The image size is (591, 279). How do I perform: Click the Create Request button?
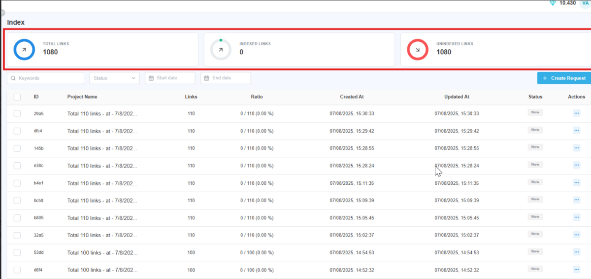(x=564, y=78)
